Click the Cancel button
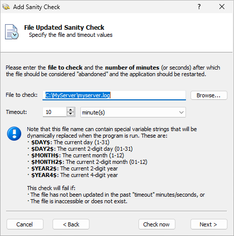The height and width of the screenshot is (236, 234). [x=25, y=224]
